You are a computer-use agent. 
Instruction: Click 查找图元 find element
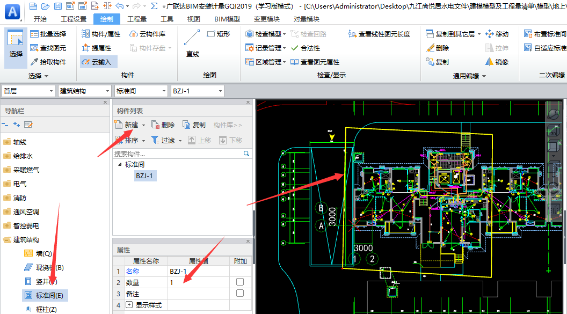click(x=48, y=48)
